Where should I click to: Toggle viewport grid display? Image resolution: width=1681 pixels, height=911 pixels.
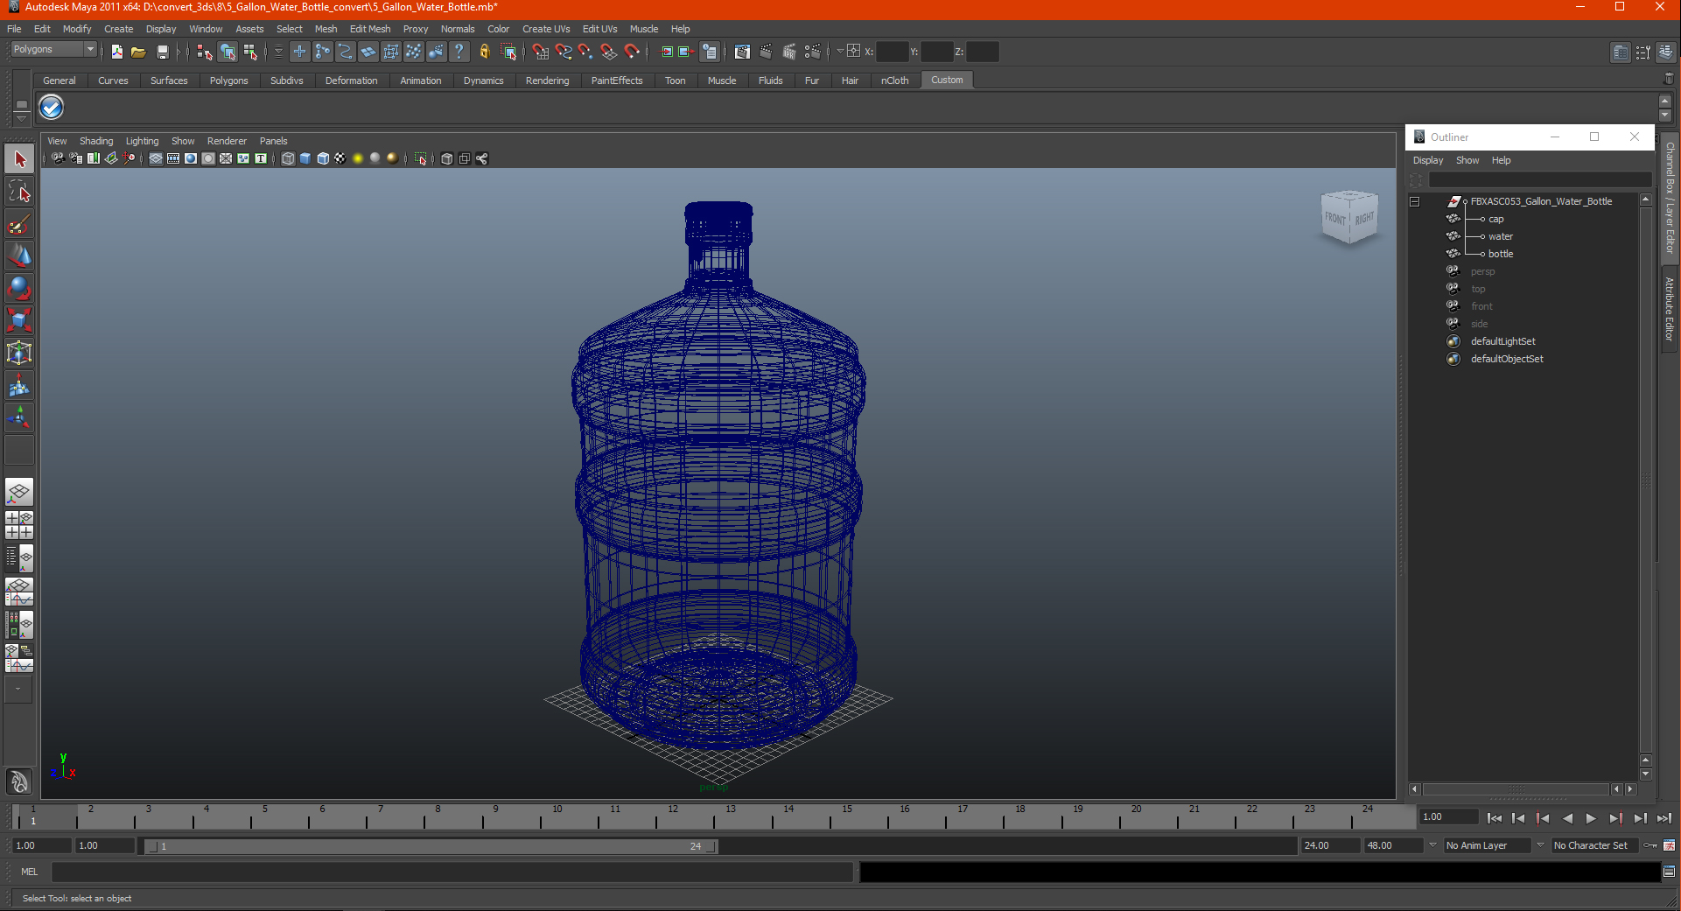(156, 158)
